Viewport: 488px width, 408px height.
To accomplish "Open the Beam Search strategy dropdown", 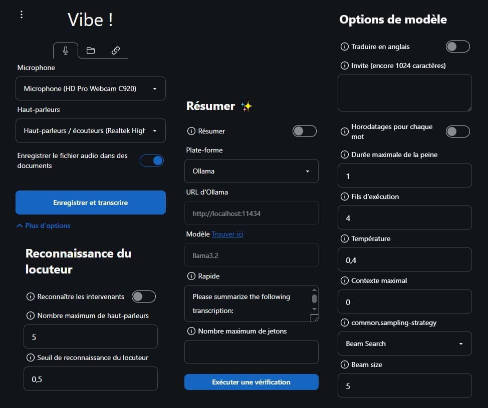I will [404, 343].
